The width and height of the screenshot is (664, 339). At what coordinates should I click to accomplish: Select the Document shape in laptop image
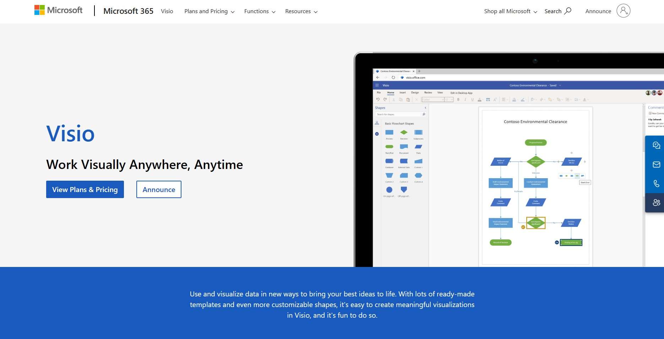404,147
